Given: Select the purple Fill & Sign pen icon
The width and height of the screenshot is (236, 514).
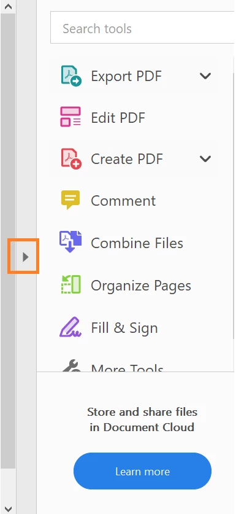Looking at the screenshot, I should pos(70,327).
